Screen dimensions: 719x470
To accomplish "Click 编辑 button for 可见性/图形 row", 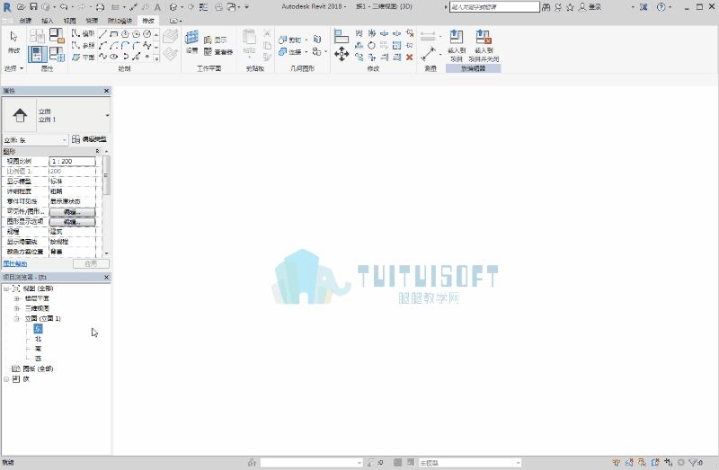I will coord(73,212).
